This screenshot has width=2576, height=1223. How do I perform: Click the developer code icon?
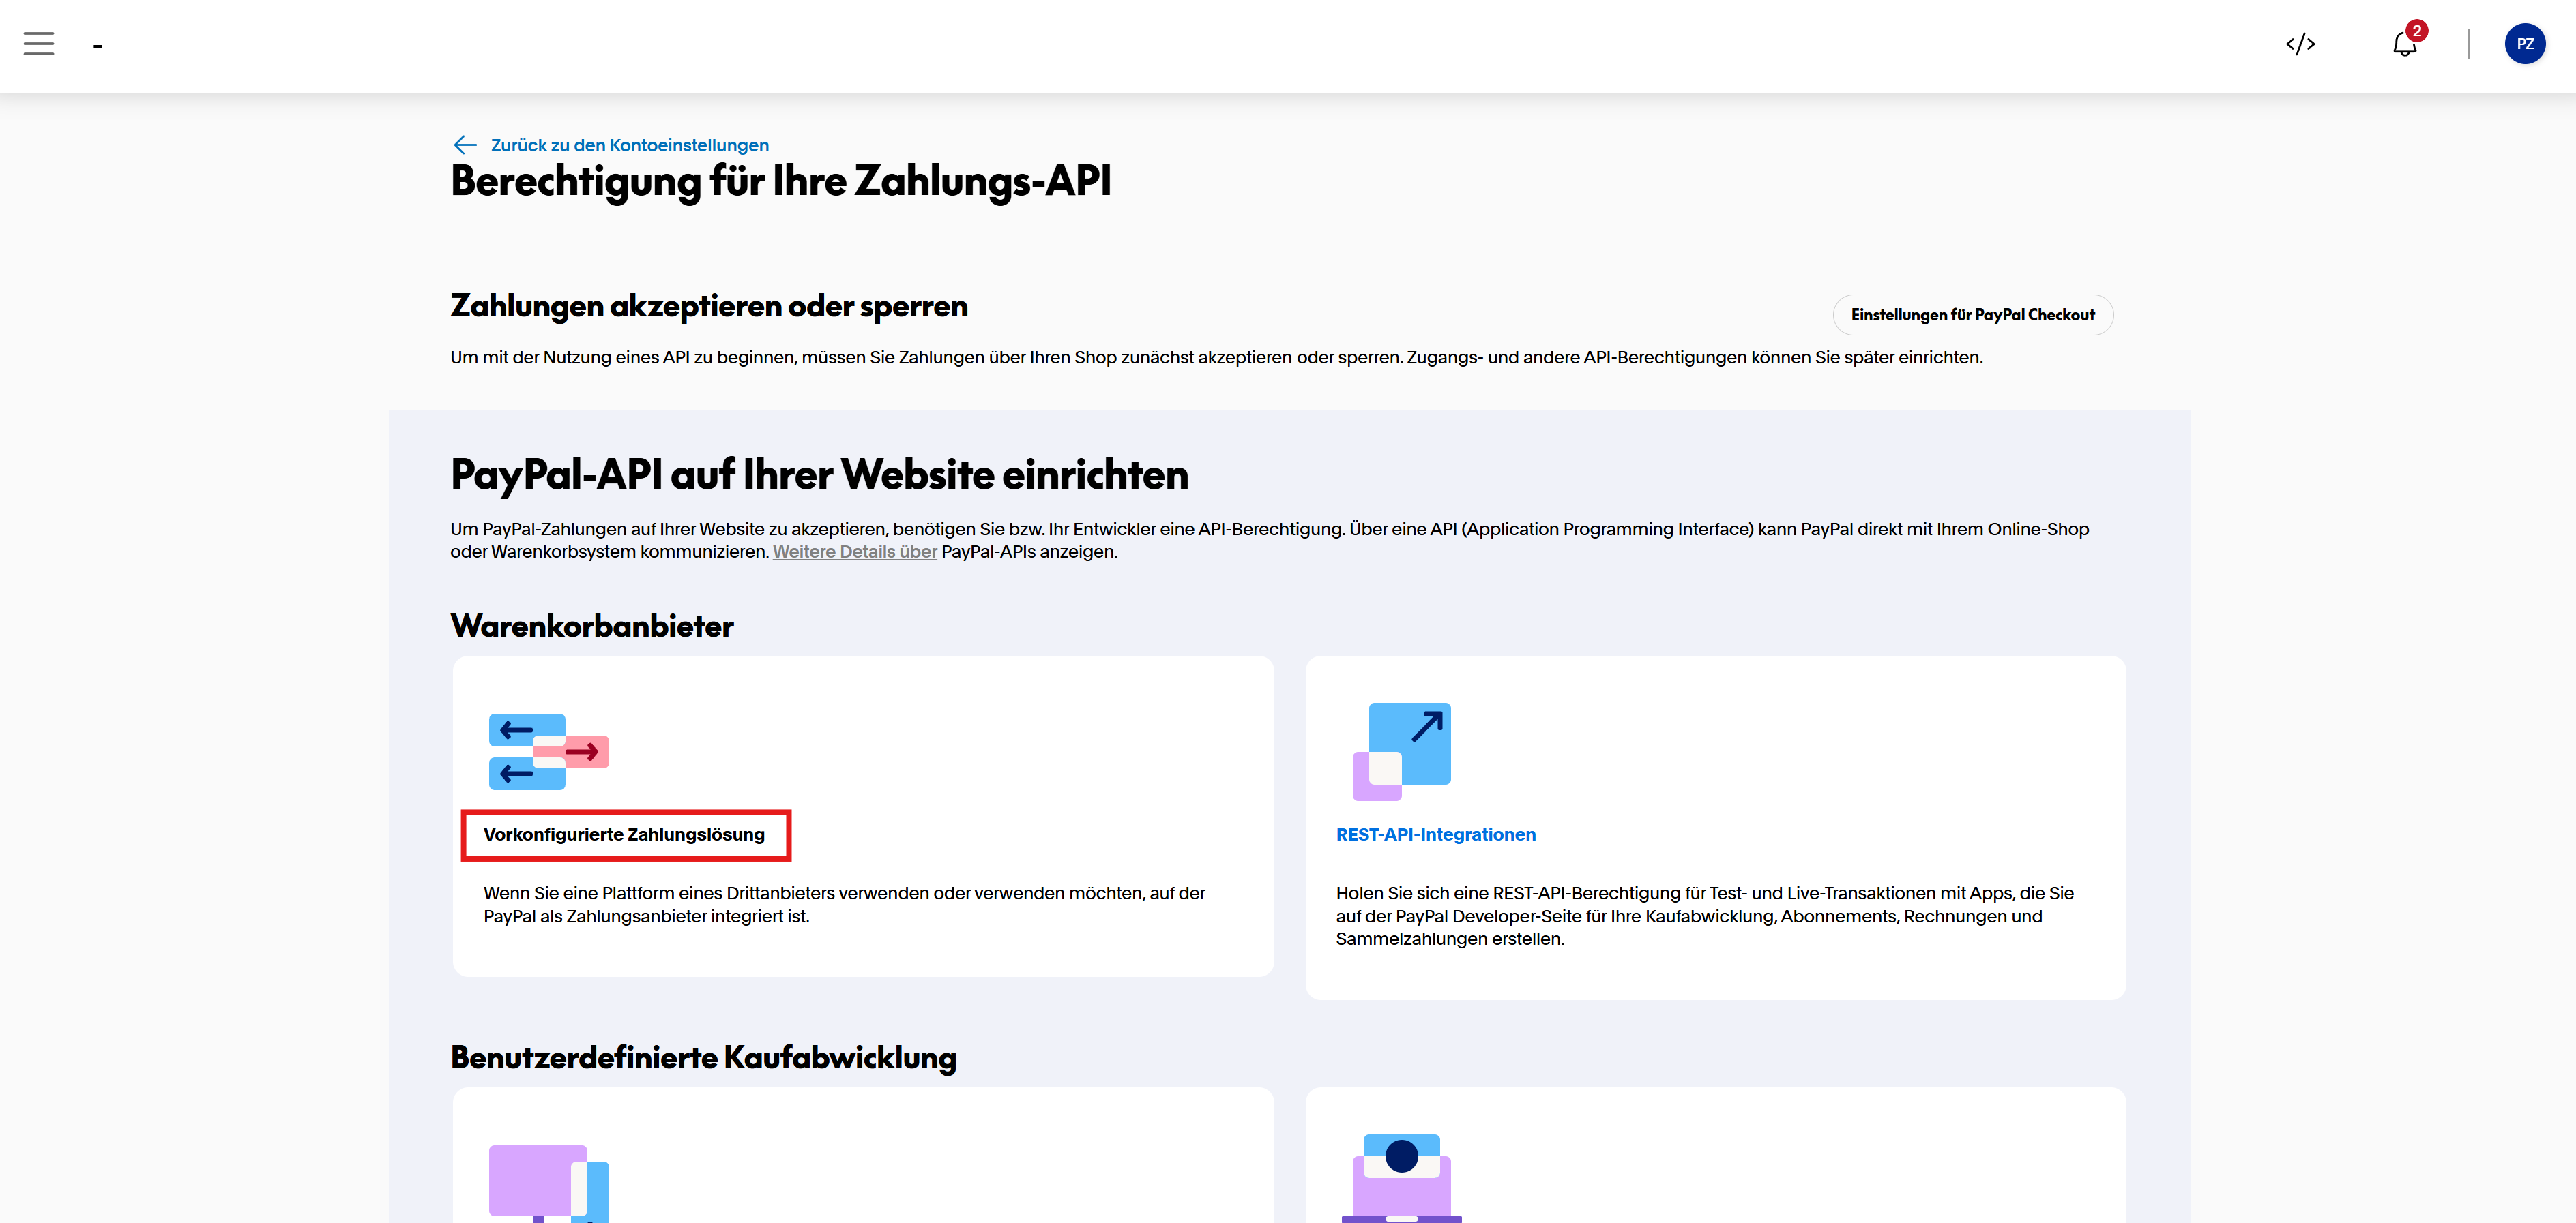coord(2300,44)
